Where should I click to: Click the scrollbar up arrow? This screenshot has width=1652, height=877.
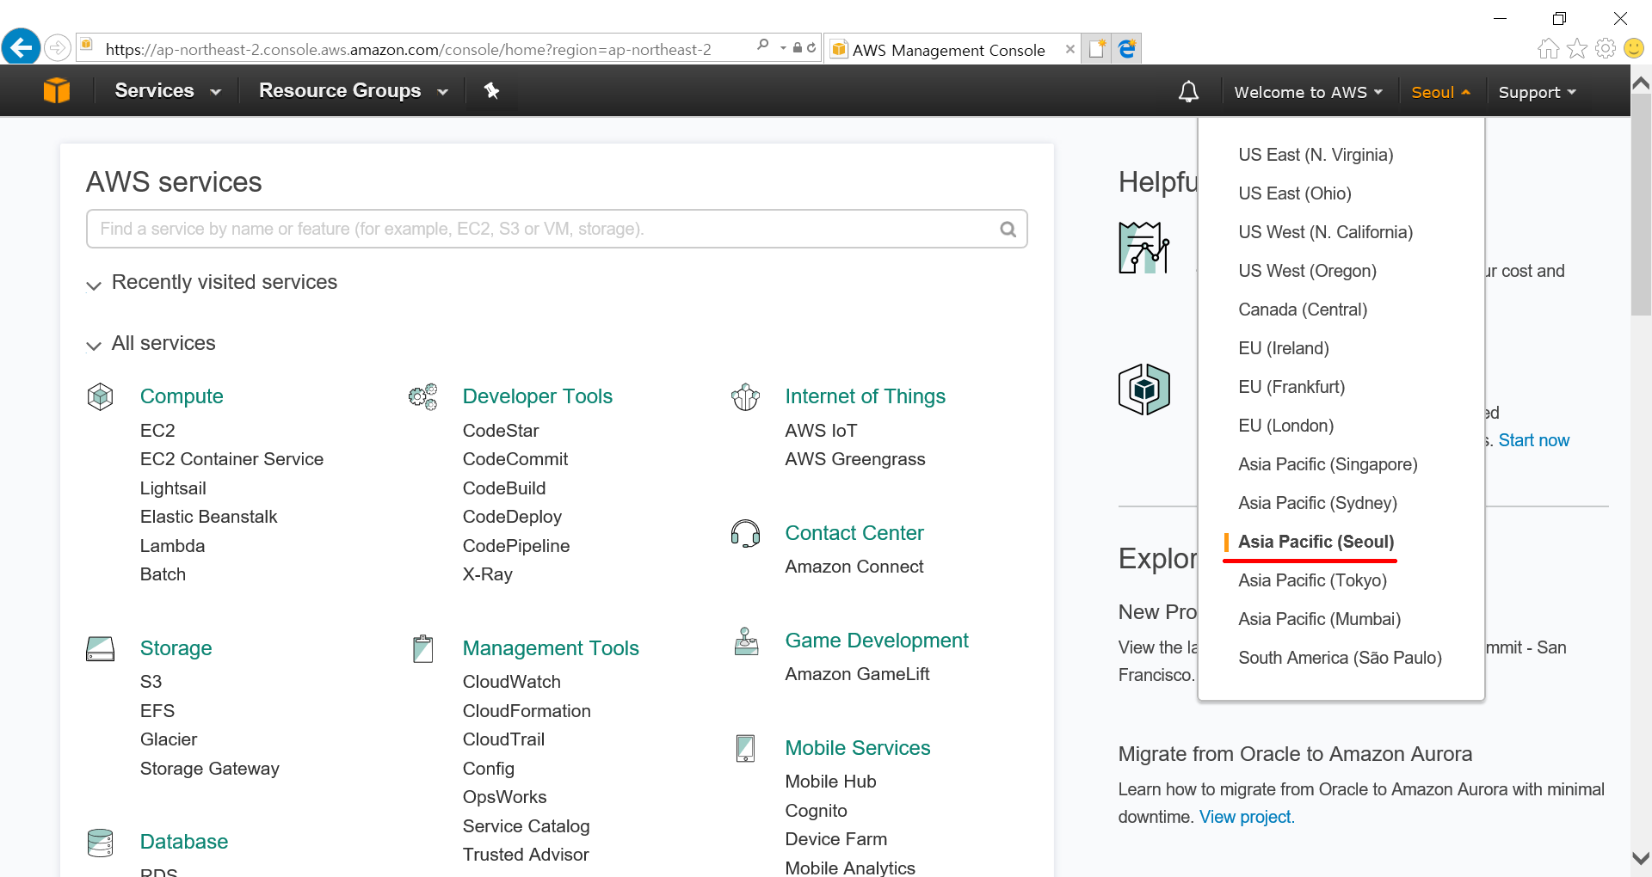pos(1640,83)
